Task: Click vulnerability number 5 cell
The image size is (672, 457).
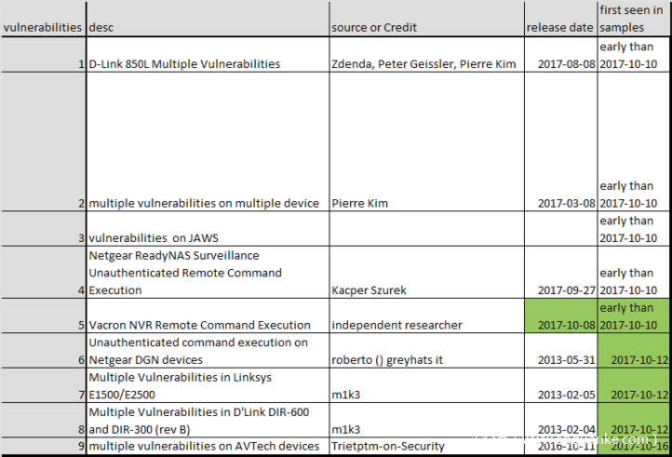Action: (44, 316)
